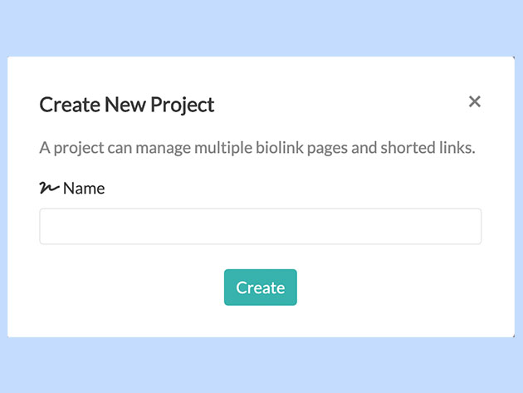
Task: Close the Create New Project dialog
Action: pos(475,101)
